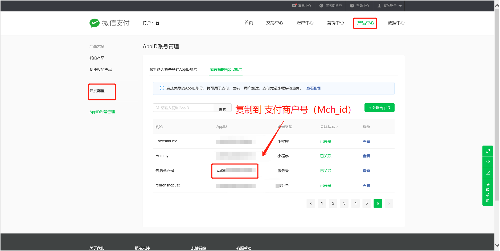Click the service provider search icon
The image size is (500, 251).
[x=321, y=6]
